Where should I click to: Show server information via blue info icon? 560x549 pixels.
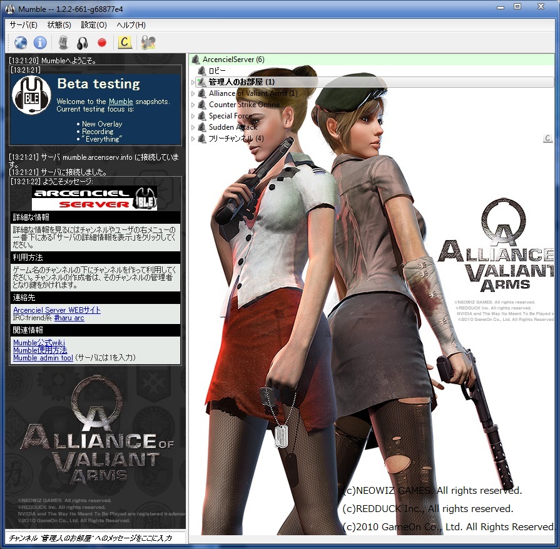(40, 43)
